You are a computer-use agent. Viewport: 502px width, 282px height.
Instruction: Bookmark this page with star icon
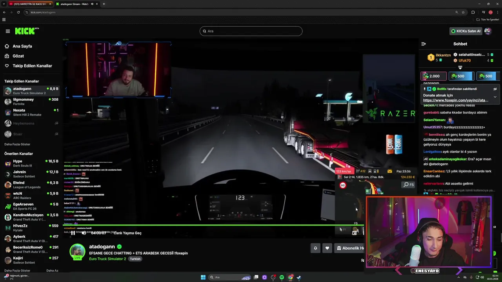pyautogui.click(x=463, y=12)
